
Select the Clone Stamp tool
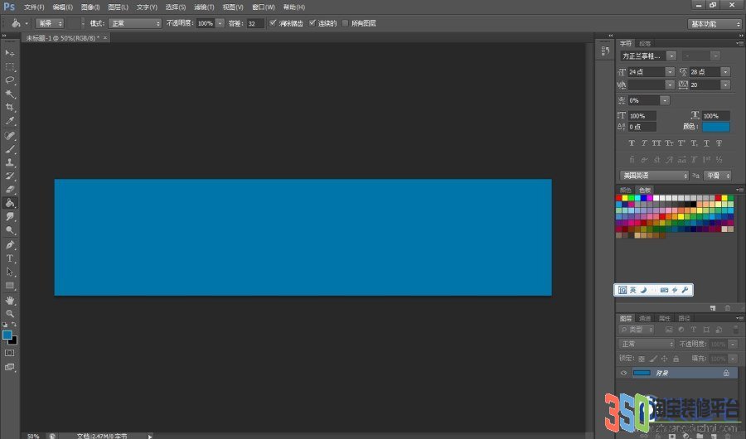pos(9,162)
